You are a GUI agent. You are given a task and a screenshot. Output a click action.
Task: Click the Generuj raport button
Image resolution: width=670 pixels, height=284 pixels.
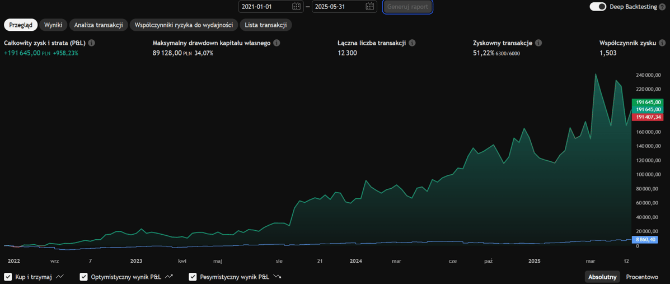(407, 7)
